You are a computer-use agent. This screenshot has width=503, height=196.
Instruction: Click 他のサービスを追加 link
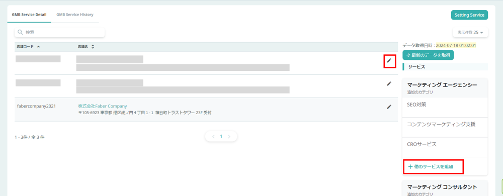[x=431, y=167]
